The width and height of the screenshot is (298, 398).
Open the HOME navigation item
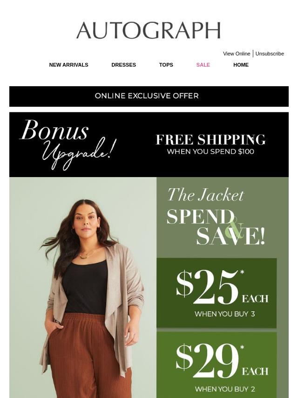tap(241, 65)
